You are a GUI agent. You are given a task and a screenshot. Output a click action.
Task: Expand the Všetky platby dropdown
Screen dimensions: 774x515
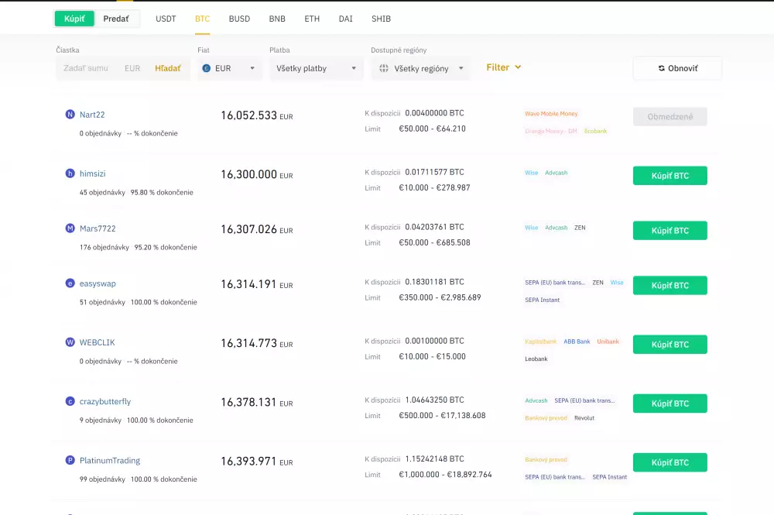click(316, 68)
